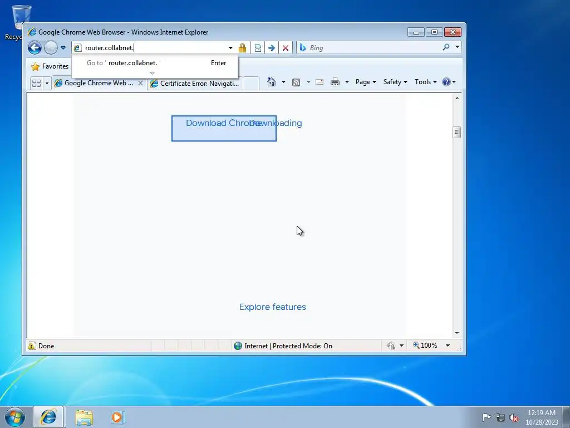Click the Download Chrome button
Viewport: 570px width, 428px height.
pyautogui.click(x=224, y=129)
